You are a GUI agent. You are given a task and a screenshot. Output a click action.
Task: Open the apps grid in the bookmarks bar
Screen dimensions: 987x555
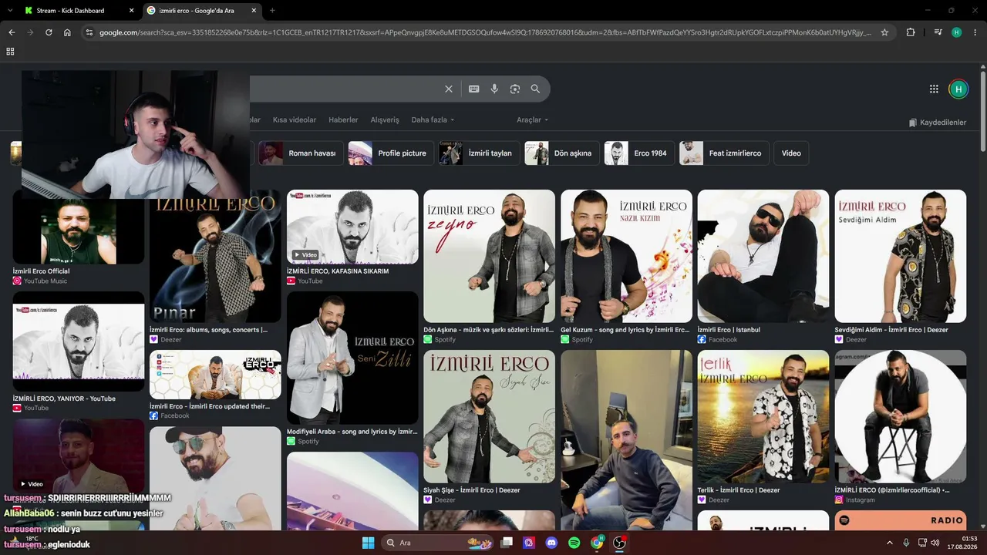point(10,51)
